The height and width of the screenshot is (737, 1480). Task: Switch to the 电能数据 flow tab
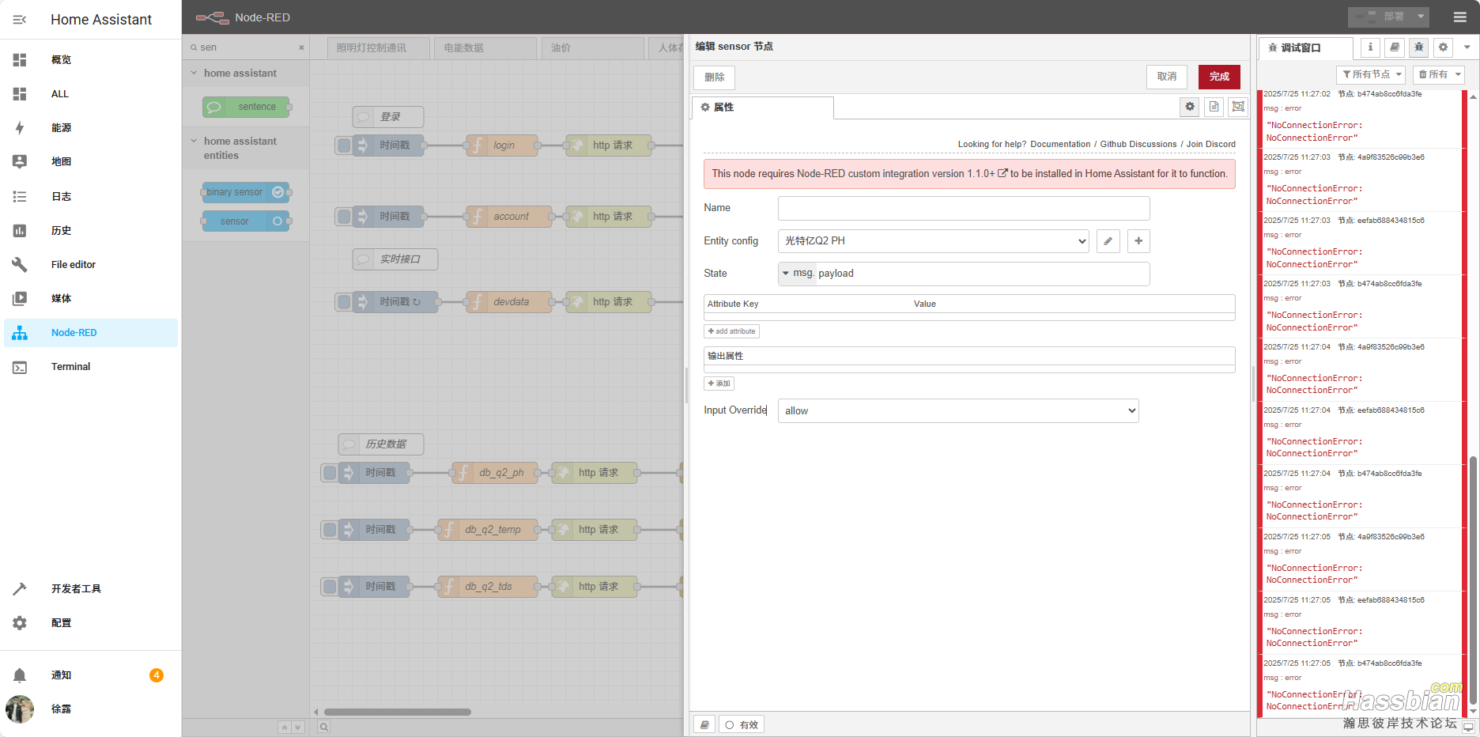[485, 48]
